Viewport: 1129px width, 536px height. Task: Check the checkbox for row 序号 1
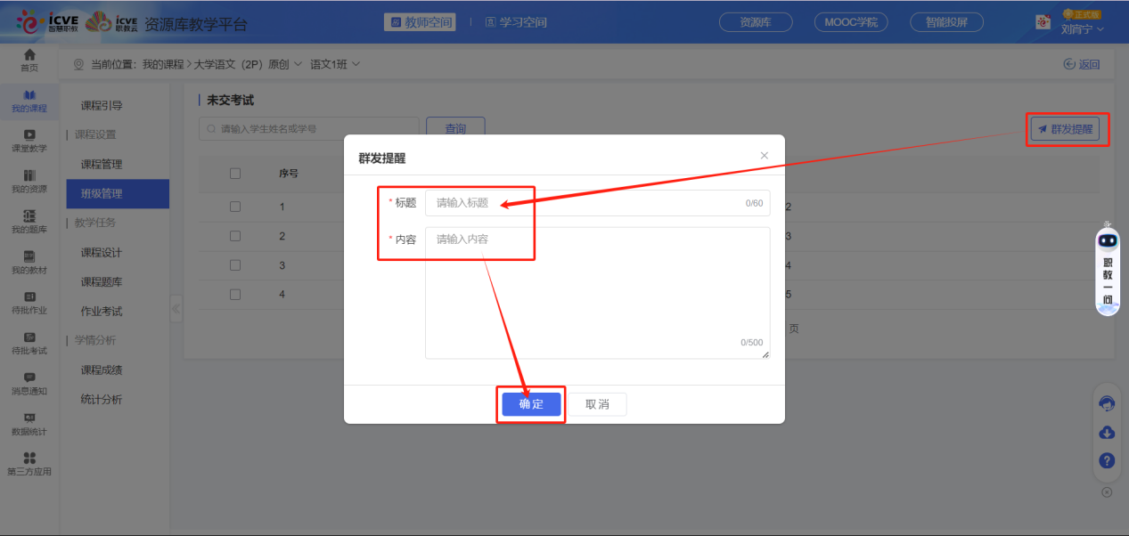pos(234,206)
